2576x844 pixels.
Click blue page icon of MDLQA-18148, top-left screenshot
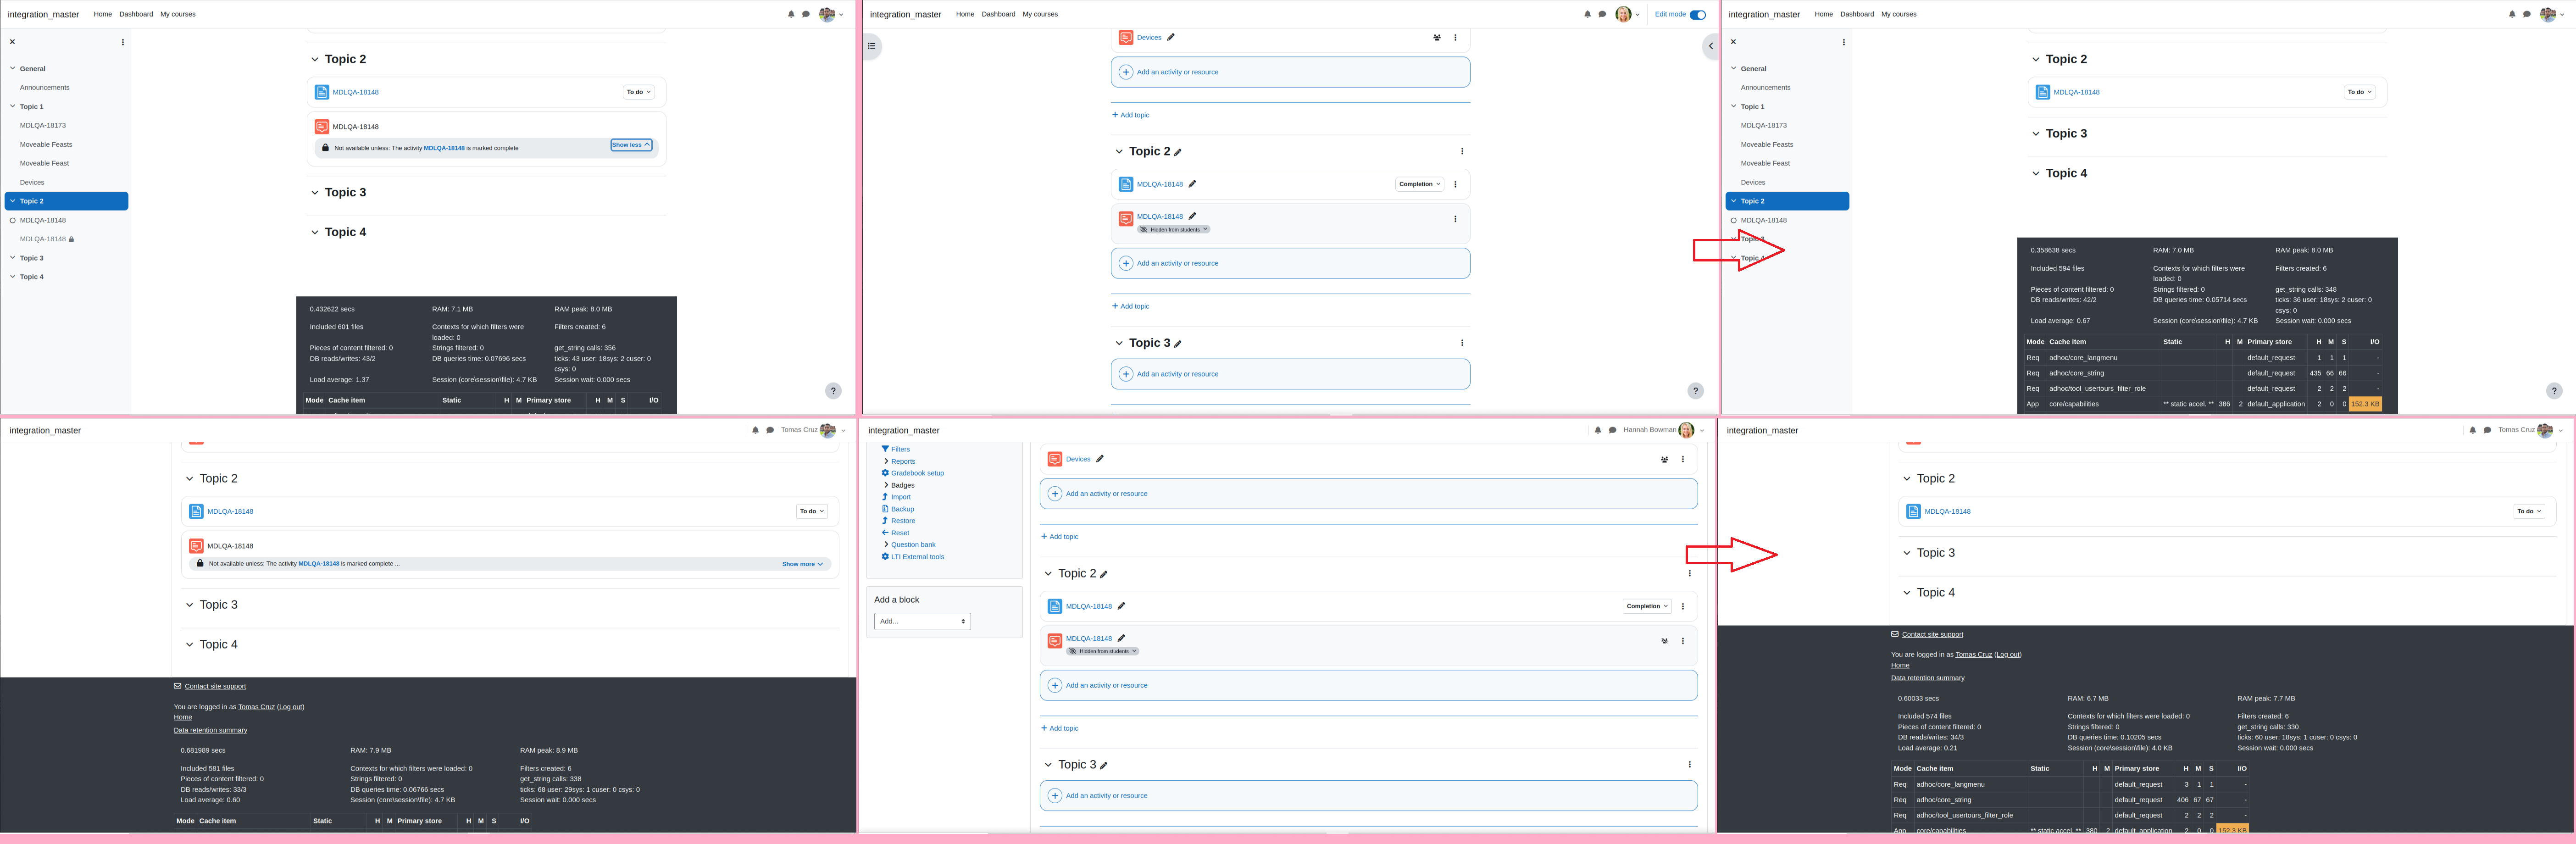pyautogui.click(x=322, y=92)
